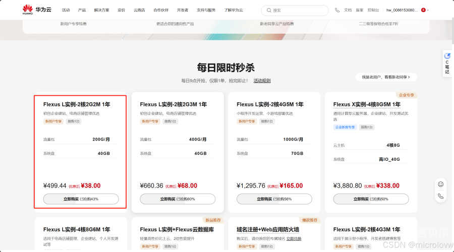Click 立即购买 for 2核2G2M plan

pos(81,199)
